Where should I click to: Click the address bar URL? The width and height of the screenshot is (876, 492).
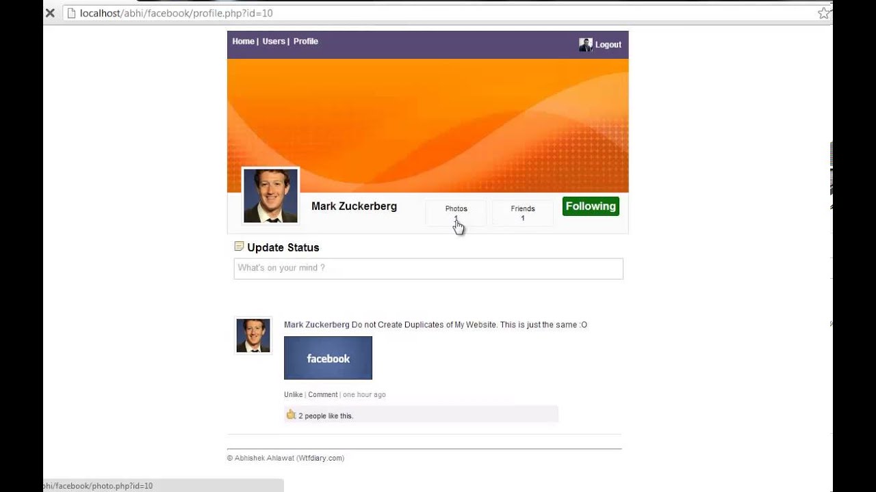pos(177,13)
